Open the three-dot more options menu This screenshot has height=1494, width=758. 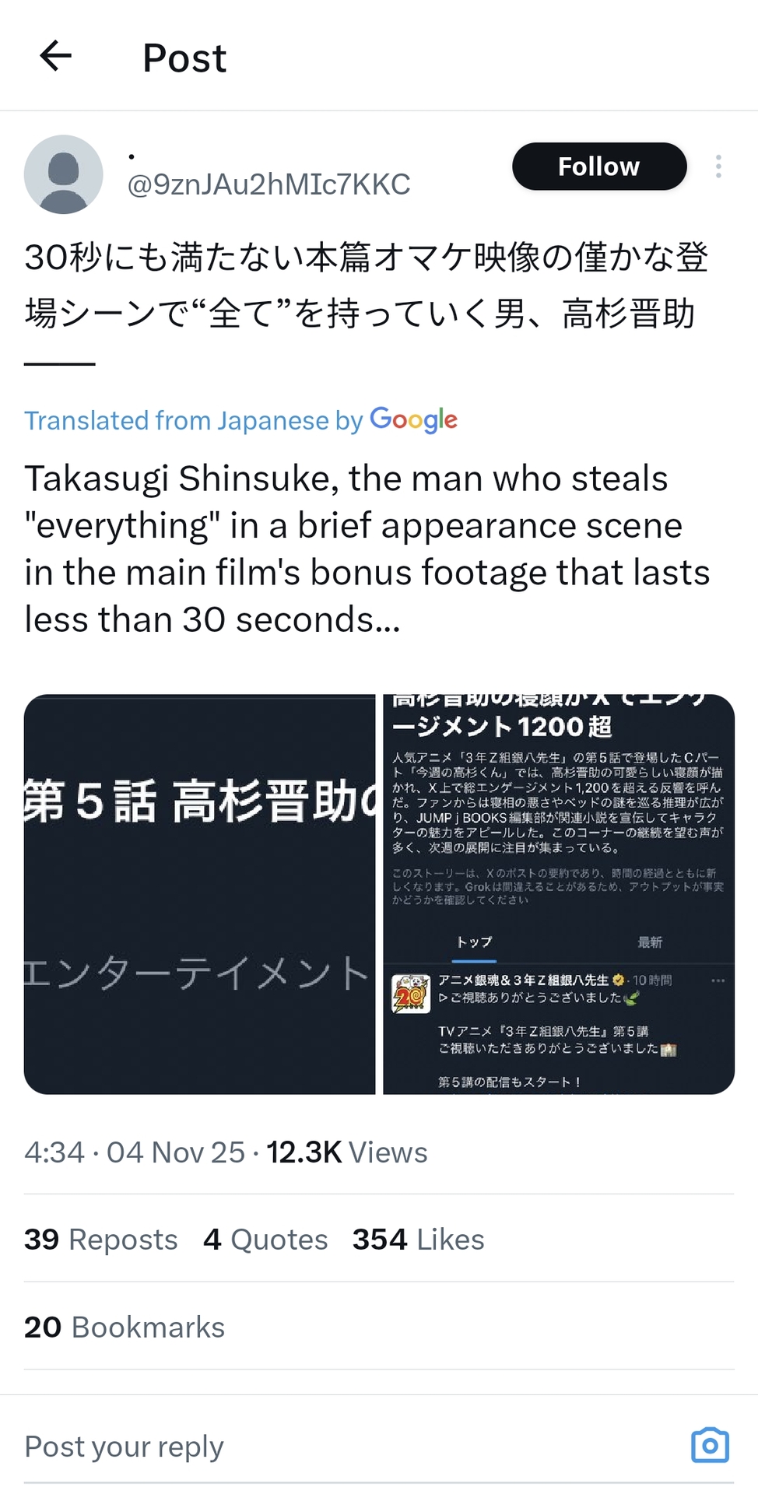[x=718, y=167]
